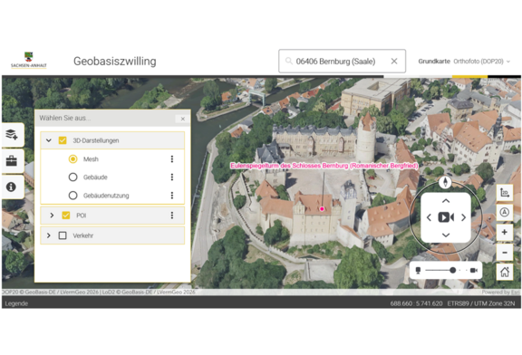Screen dimensions: 522x355
Task: Click the Geobasiszwilling title
Action: tap(115, 62)
